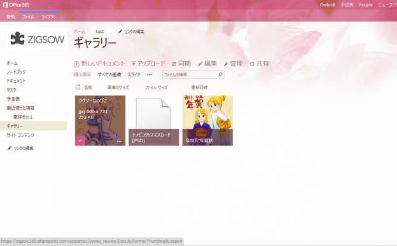The image size is (397, 246).
Task: Click the Office 365 logo
Action: pyautogui.click(x=16, y=5)
